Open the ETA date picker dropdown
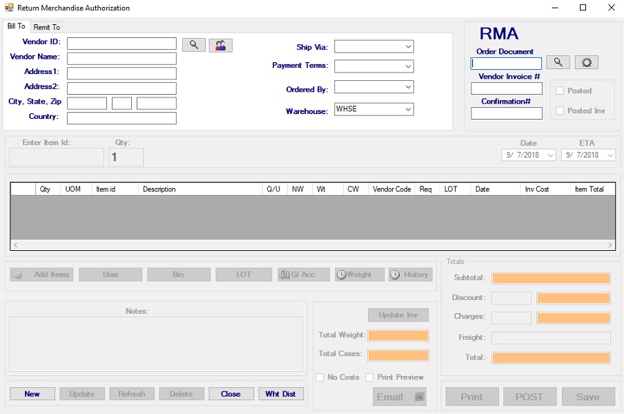The image size is (624, 414). (610, 156)
